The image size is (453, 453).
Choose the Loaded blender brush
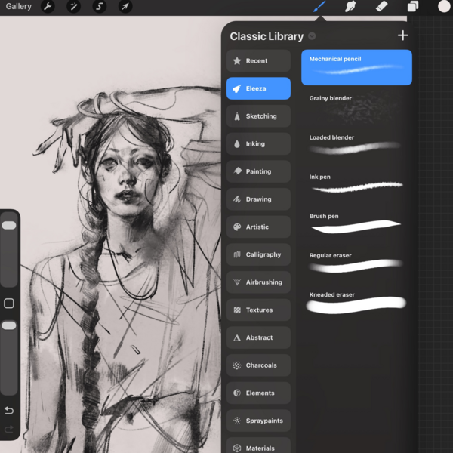point(356,146)
